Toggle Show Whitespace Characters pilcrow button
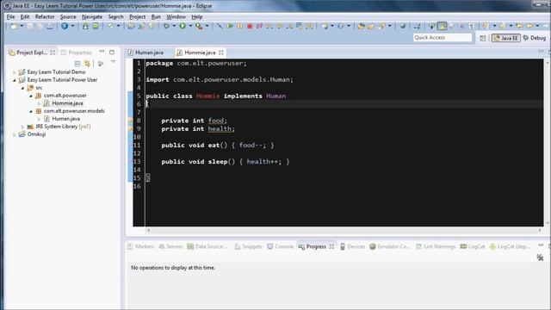Image resolution: width=551 pixels, height=310 pixels. click(x=472, y=26)
